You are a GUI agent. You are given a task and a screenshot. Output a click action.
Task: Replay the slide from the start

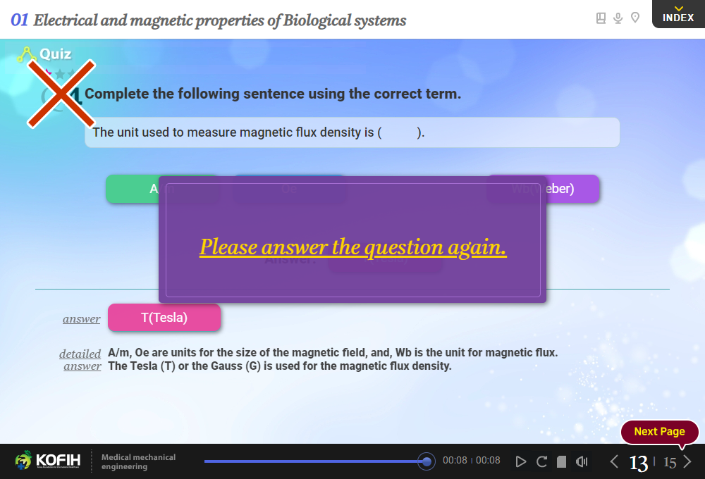(541, 461)
